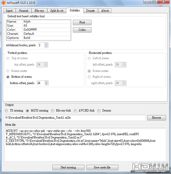Click the top offset pixels field
Screen dimensions: 171x174
40,65
